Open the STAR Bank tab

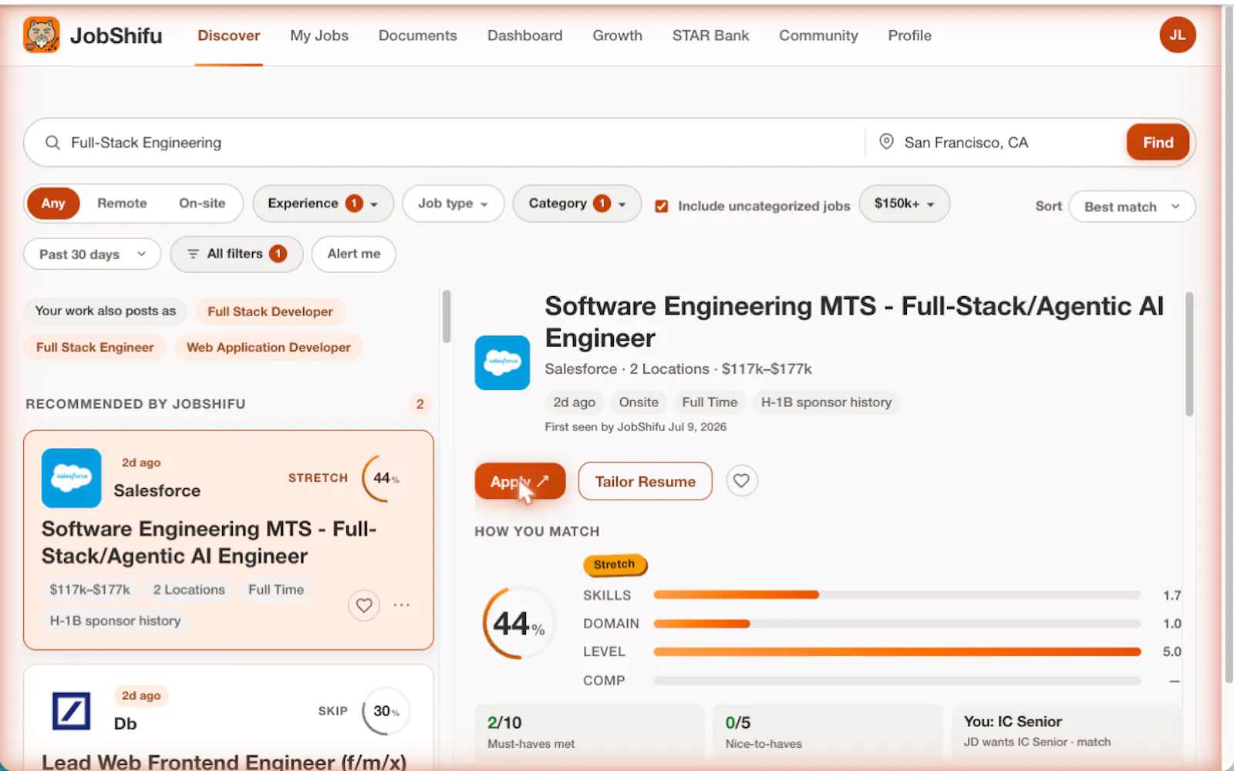[710, 35]
